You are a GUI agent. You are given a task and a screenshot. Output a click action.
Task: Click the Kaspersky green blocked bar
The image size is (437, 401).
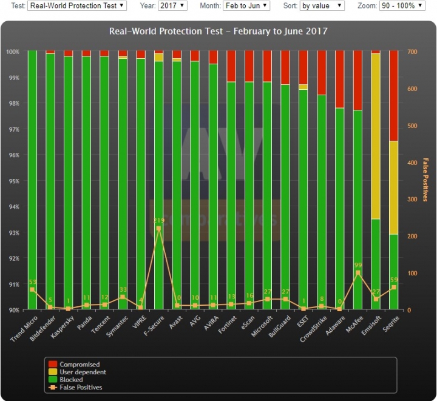tap(68, 183)
